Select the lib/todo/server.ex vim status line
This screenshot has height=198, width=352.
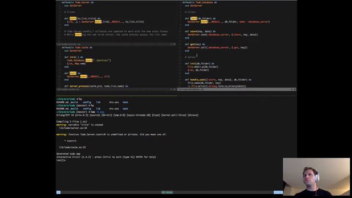(x=116, y=44)
